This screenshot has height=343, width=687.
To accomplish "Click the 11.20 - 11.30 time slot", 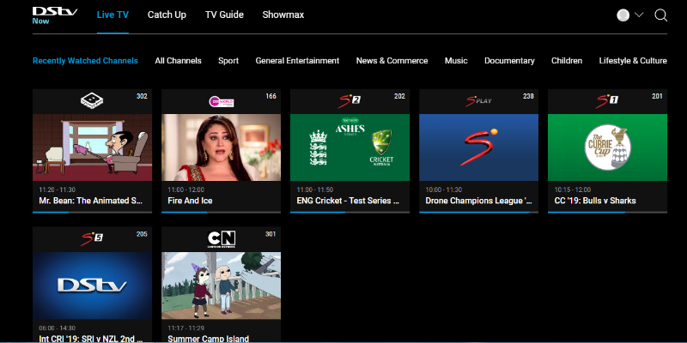I will [x=57, y=190].
